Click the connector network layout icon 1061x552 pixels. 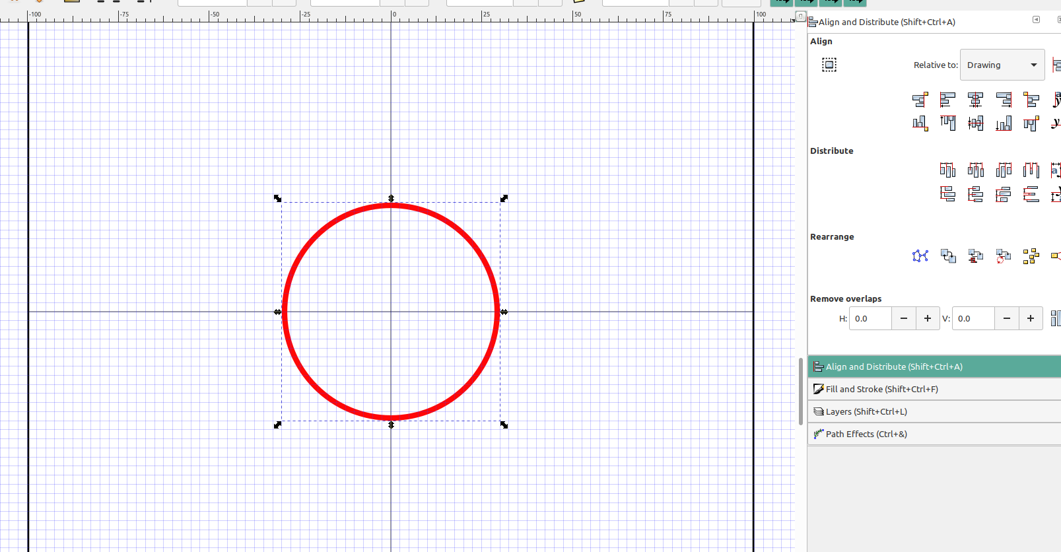[x=920, y=256]
